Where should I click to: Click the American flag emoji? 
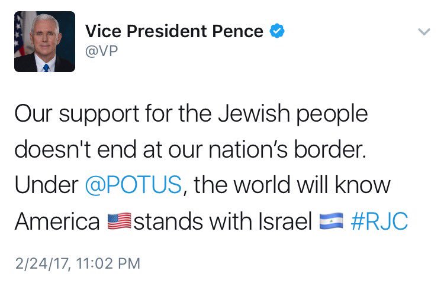(119, 221)
